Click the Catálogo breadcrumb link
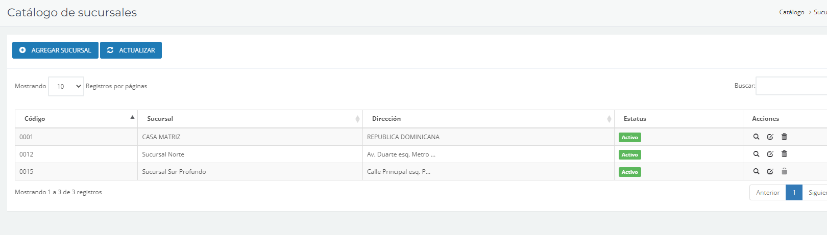Screen dimensions: 827x235 [791, 12]
